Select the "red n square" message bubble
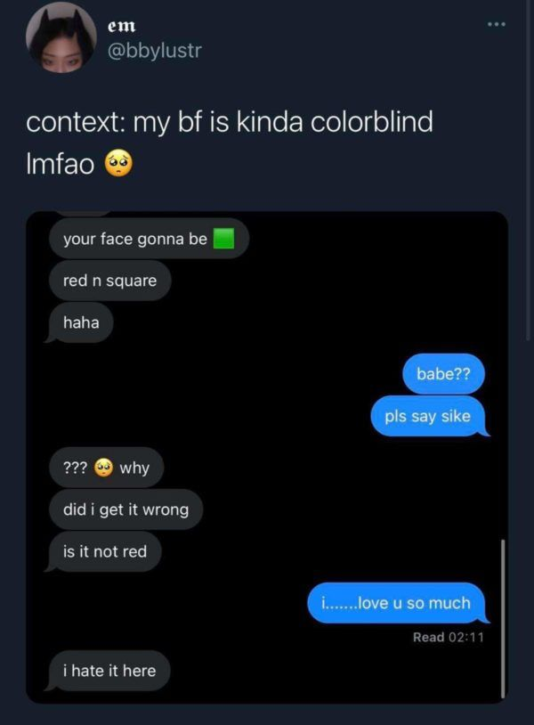The width and height of the screenshot is (534, 725). (110, 281)
